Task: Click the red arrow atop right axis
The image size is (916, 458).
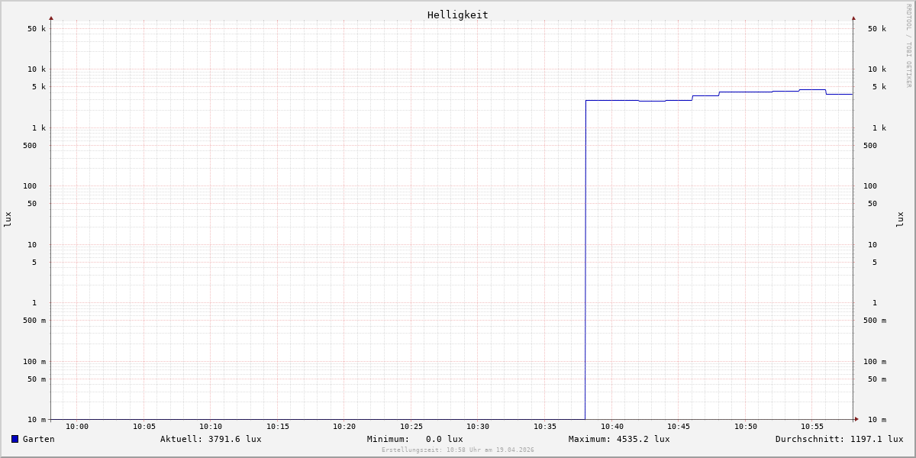Action: click(853, 18)
